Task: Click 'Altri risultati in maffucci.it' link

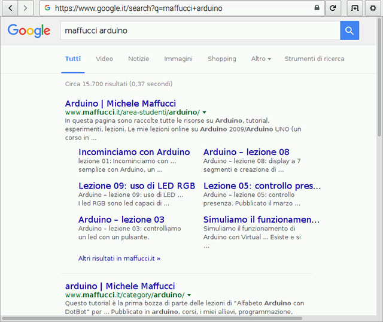Action: tap(119, 259)
